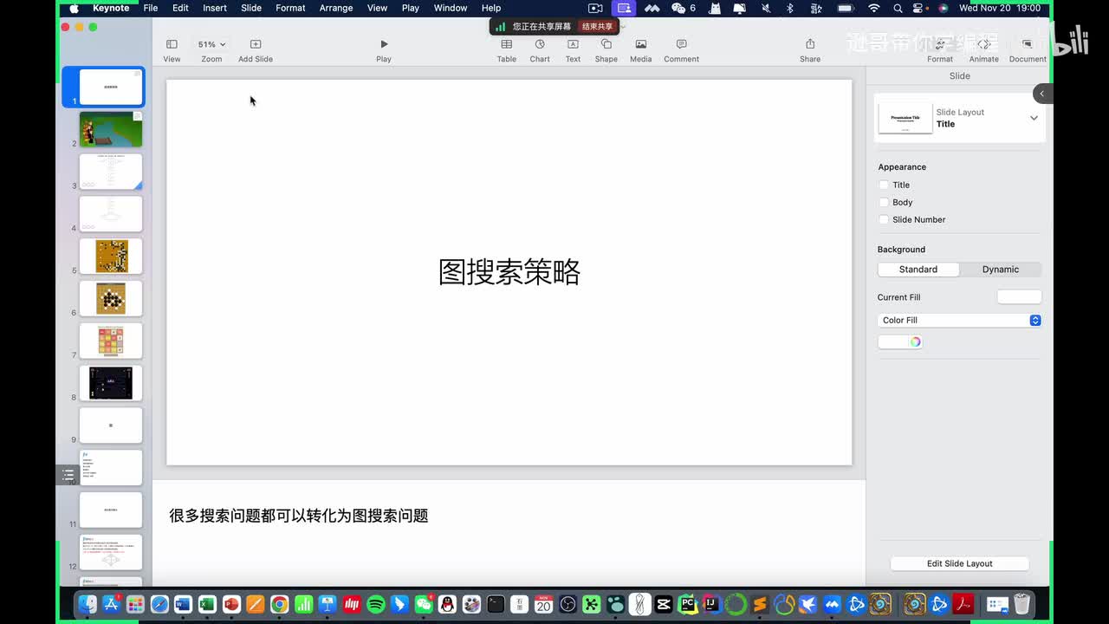Launch Microsoft Excel from Dock
This screenshot has width=1109, height=624.
207,604
